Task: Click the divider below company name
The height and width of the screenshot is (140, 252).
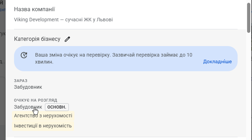Action: pyautogui.click(x=126, y=29)
